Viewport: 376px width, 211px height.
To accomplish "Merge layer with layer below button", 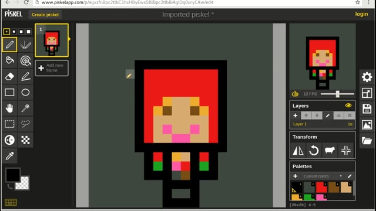I will pos(338,115).
